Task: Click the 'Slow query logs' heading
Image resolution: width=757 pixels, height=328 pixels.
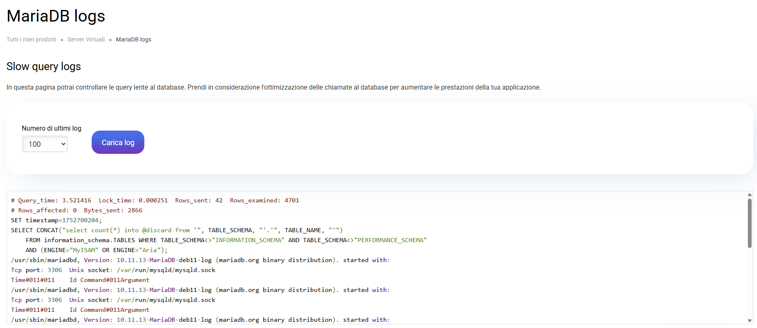Action: coord(44,66)
